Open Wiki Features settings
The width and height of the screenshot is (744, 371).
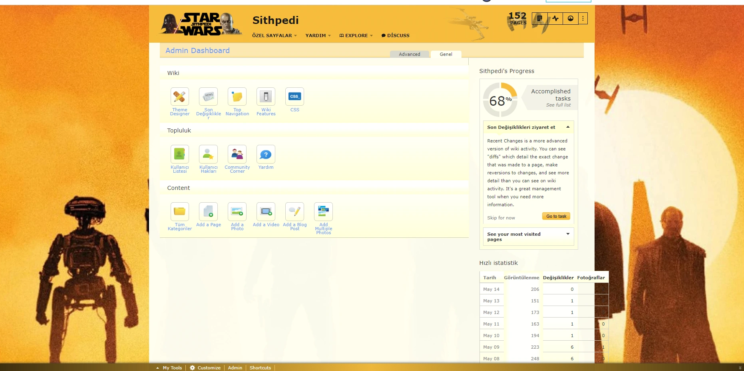tap(266, 97)
